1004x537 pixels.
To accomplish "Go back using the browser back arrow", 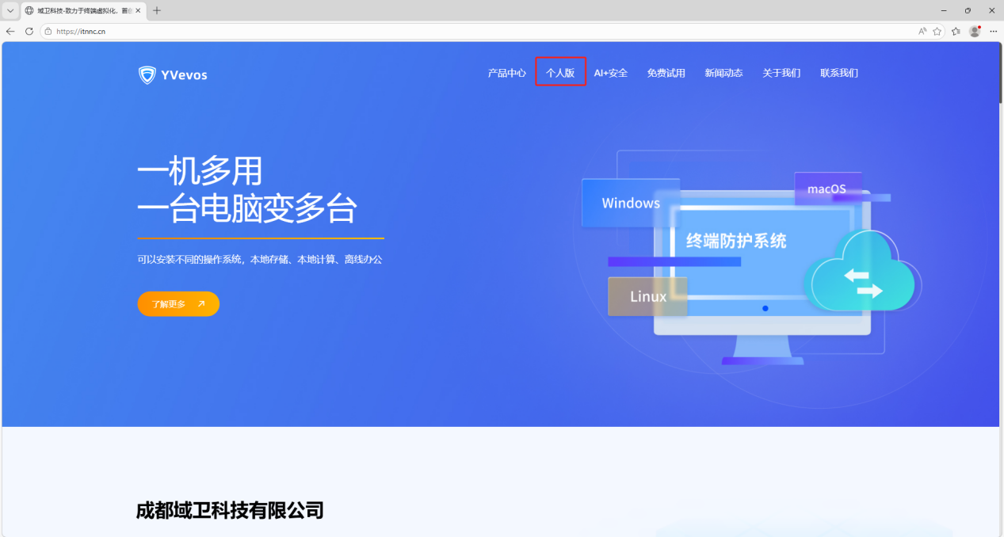I will click(x=10, y=31).
